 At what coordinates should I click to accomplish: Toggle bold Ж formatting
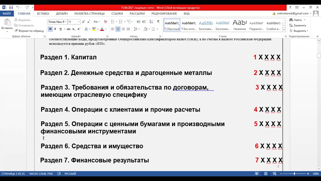50,29
